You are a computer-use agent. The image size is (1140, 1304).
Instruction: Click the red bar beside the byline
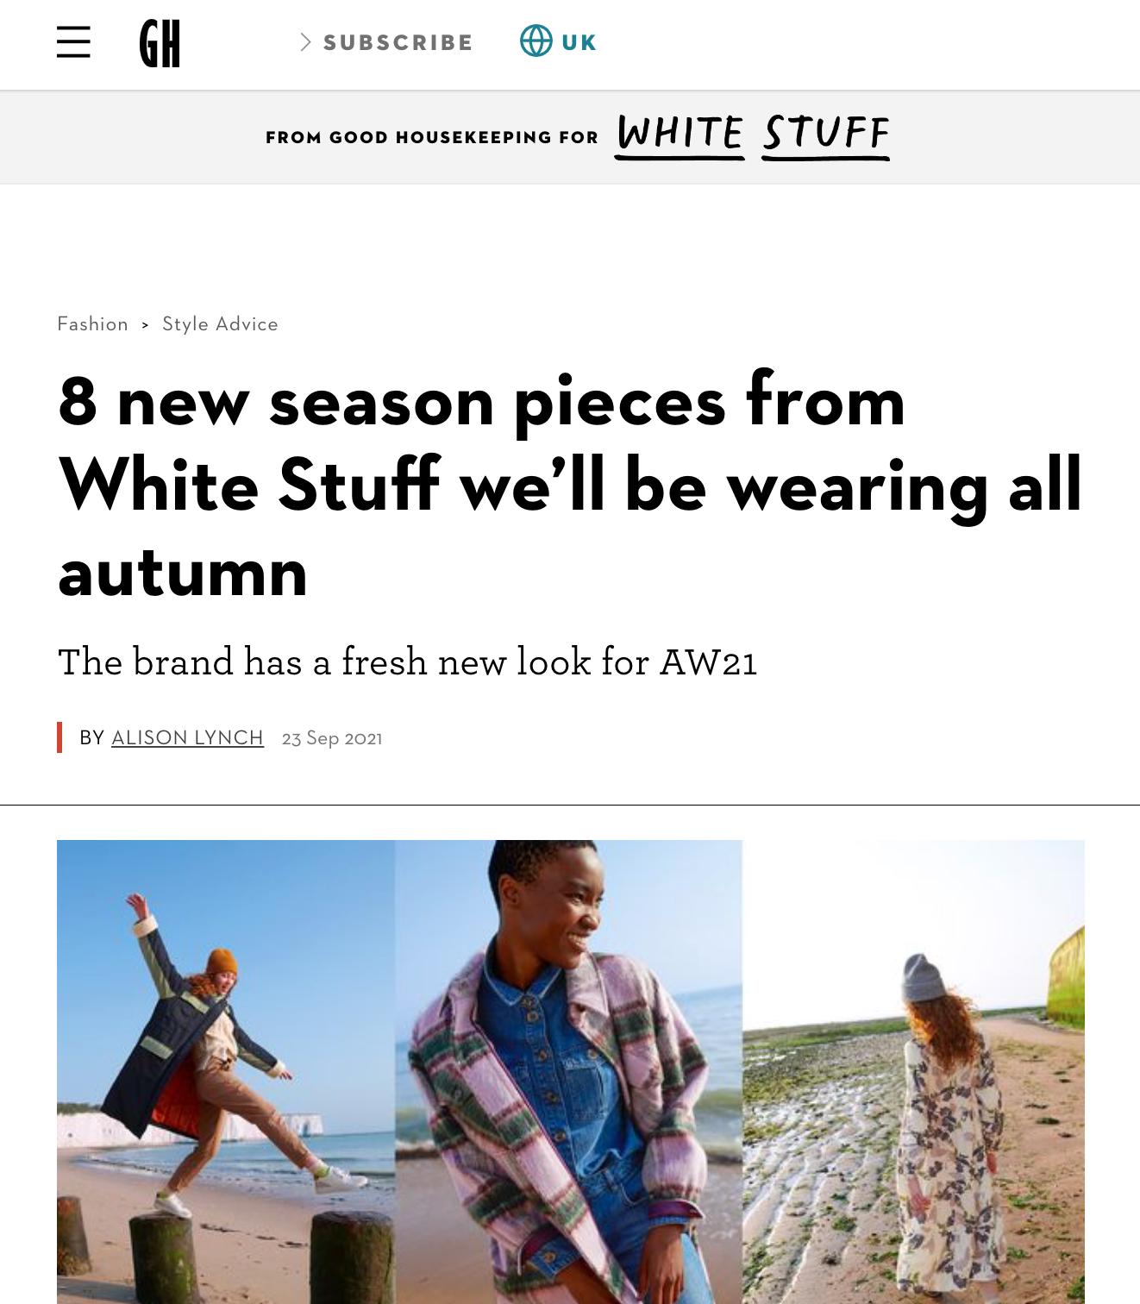coord(60,737)
